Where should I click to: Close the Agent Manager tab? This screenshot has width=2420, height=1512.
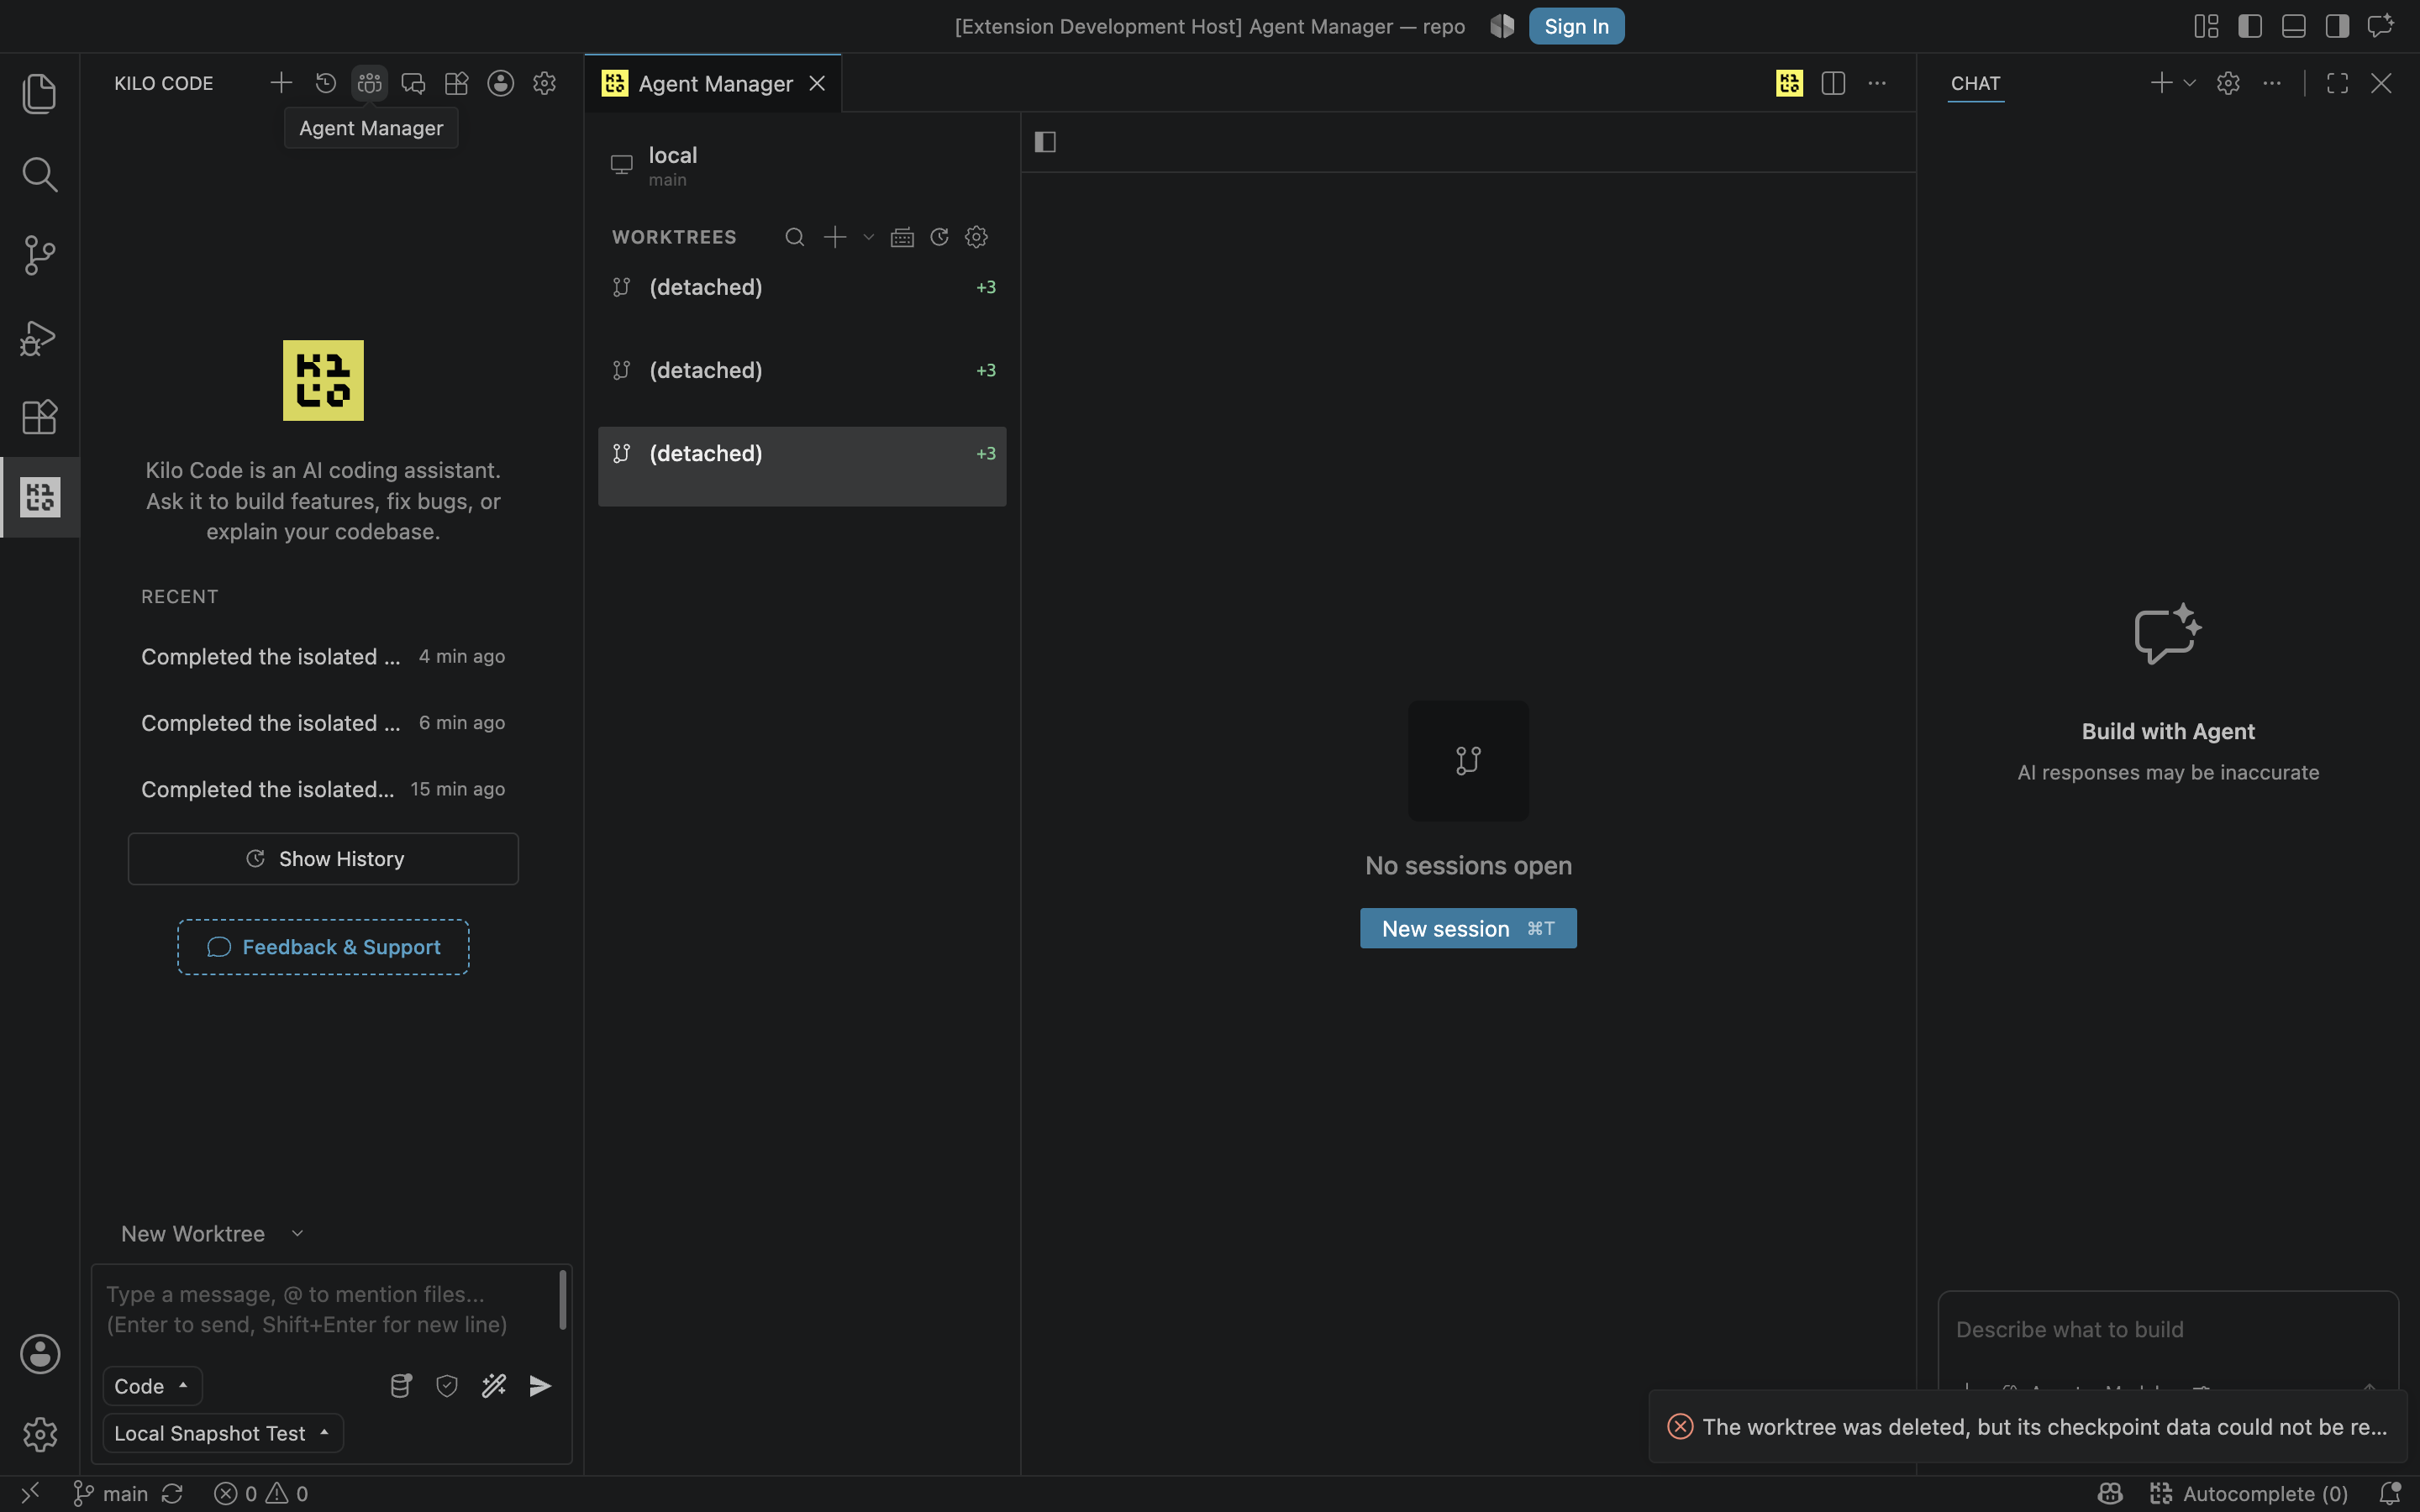(817, 83)
